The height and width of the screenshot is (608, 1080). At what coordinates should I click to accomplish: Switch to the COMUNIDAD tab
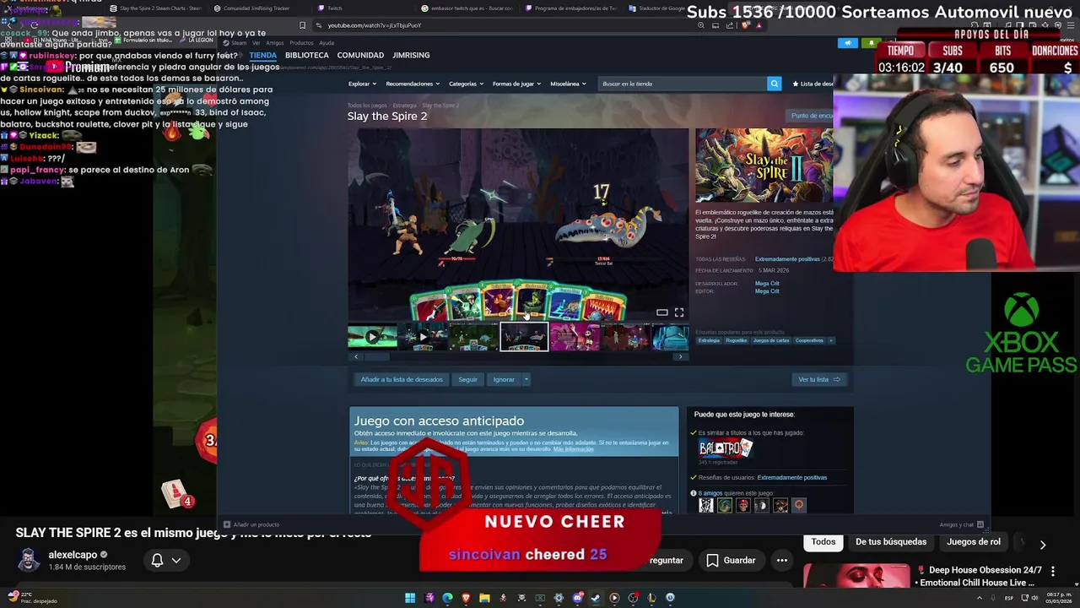360,55
